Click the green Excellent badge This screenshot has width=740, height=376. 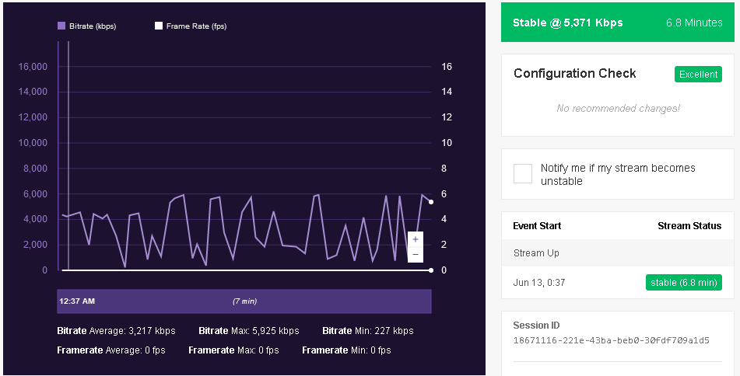coord(698,75)
